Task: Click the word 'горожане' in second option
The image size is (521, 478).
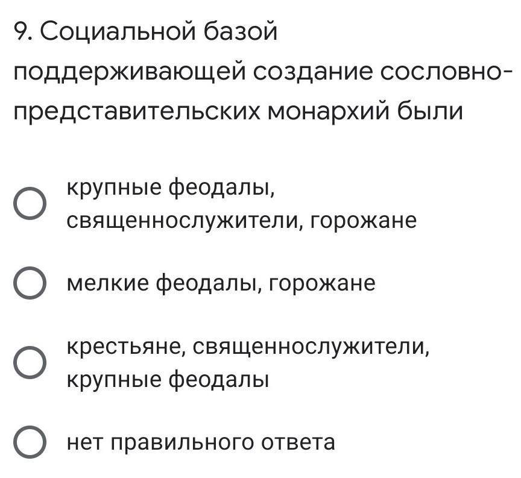Action: [322, 284]
